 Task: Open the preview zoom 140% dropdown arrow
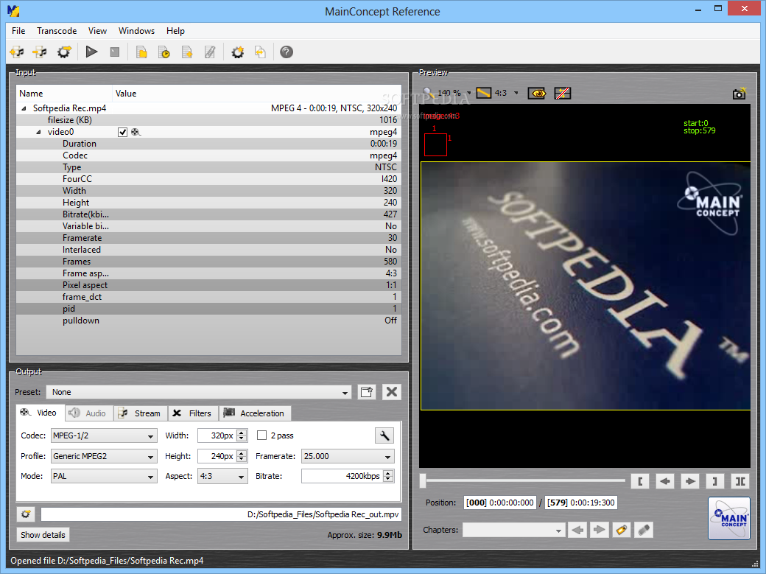pyautogui.click(x=469, y=93)
